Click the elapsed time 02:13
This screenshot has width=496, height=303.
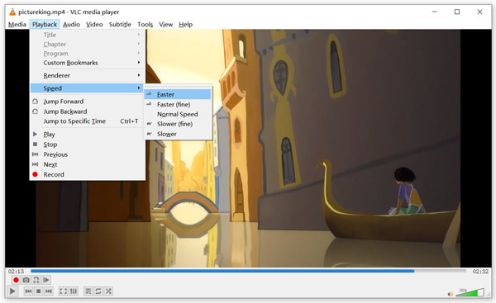coord(17,272)
